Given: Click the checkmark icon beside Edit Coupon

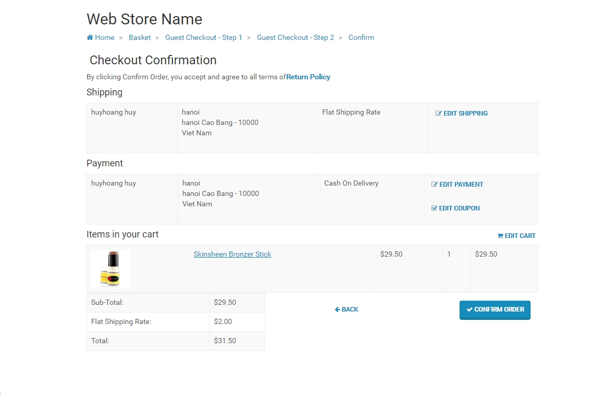Looking at the screenshot, I should 434,208.
